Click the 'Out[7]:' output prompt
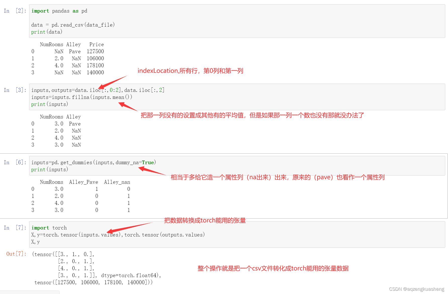 (16, 254)
